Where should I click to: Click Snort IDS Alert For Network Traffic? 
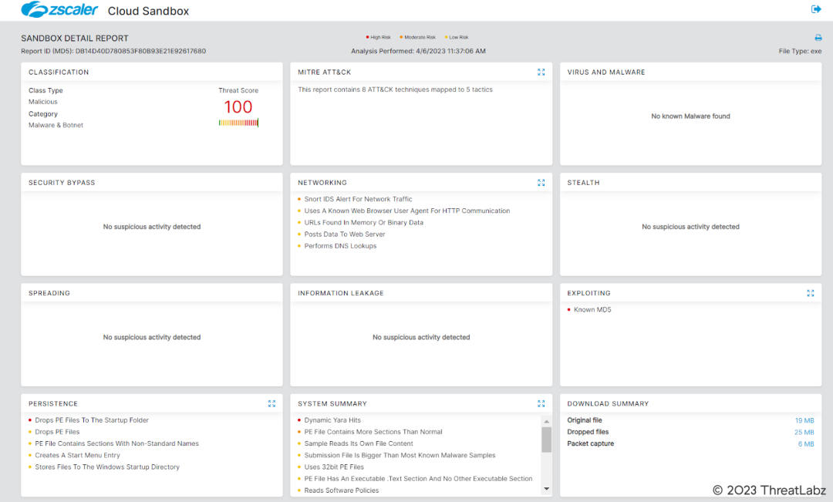coord(358,199)
